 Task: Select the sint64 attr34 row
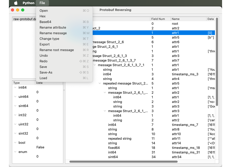pyautogui.click(x=140, y=157)
